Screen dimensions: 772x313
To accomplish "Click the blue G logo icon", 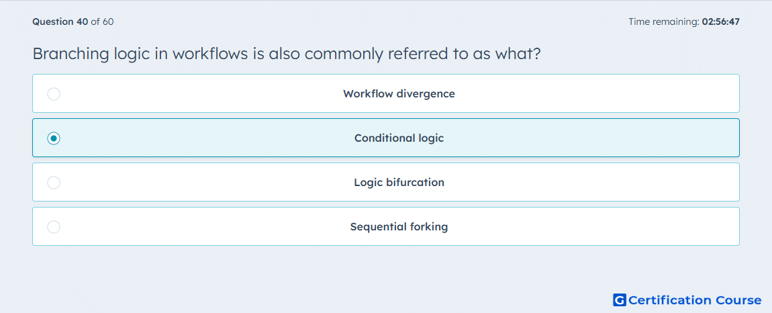I will click(620, 300).
